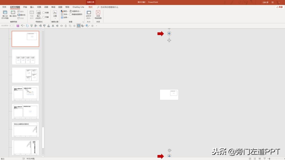Select the Slide Master (幻灯片母版) tab
The width and height of the screenshot is (285, 160).
point(15,7)
